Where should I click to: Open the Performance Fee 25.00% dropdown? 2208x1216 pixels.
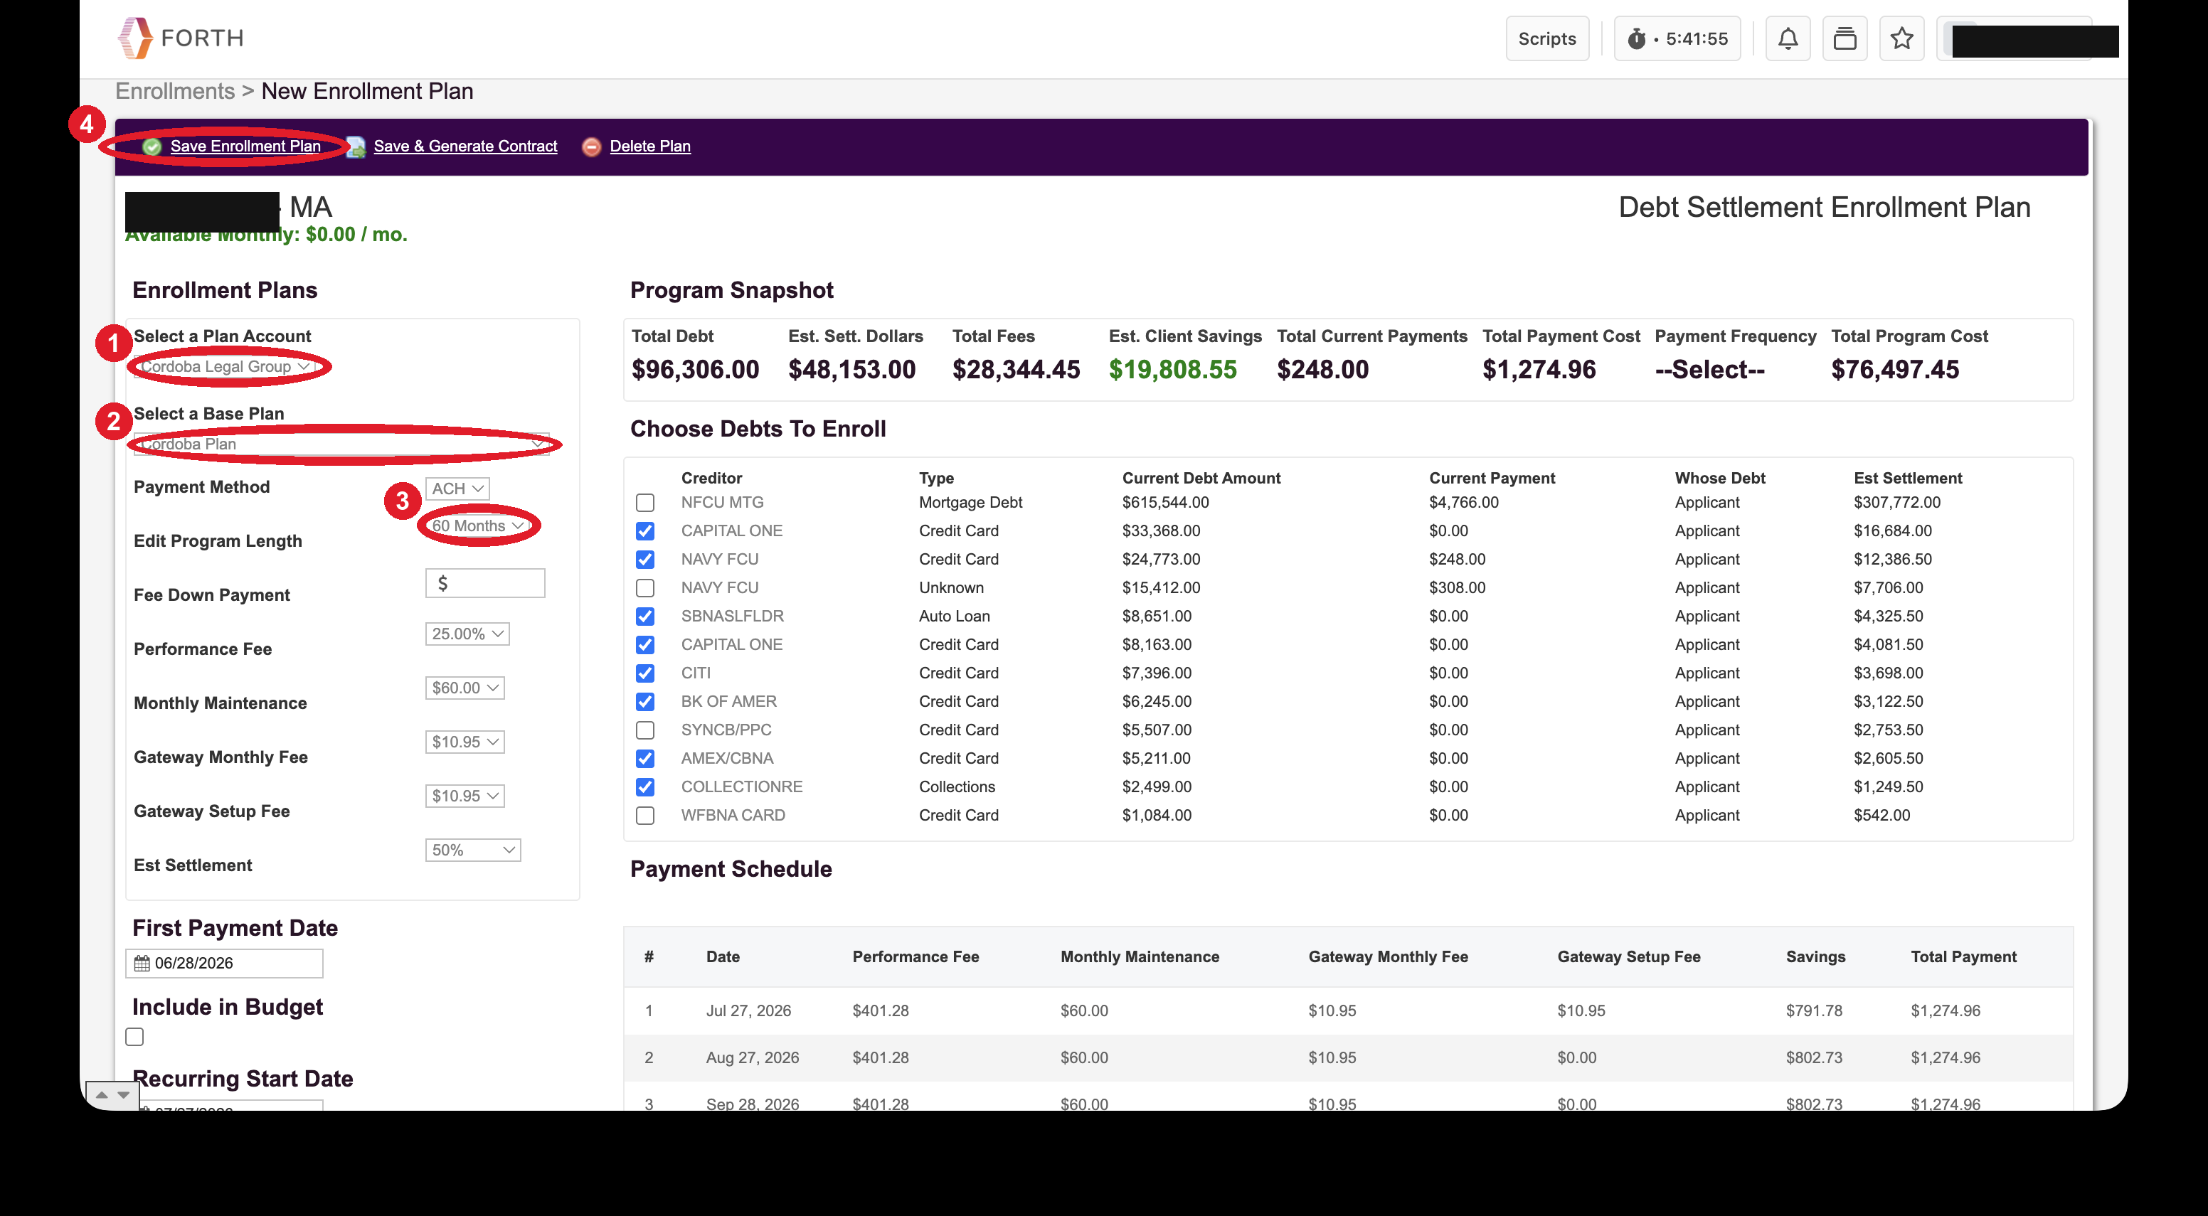coord(467,634)
